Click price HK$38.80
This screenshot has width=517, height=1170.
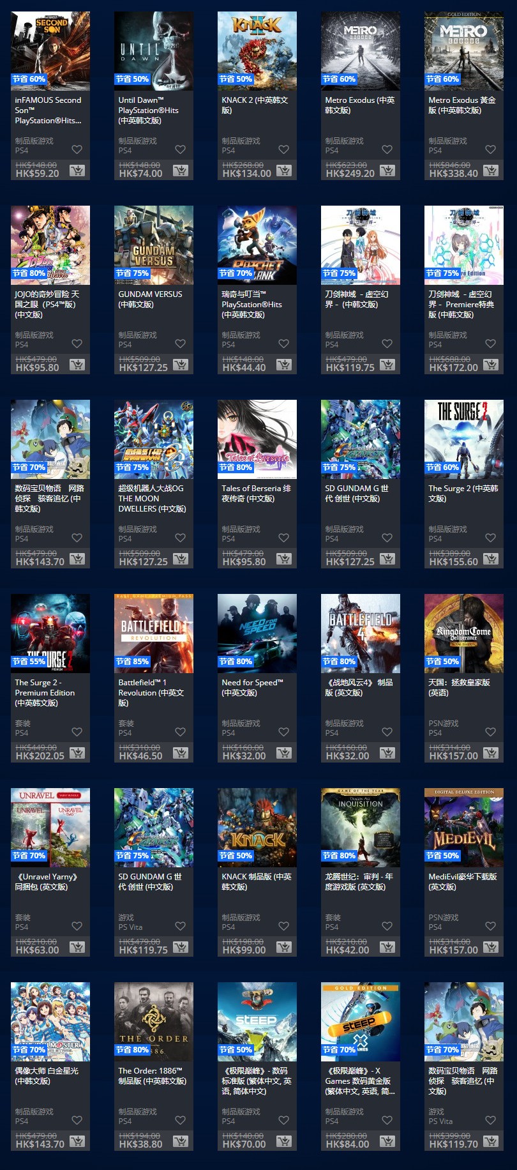(140, 1144)
